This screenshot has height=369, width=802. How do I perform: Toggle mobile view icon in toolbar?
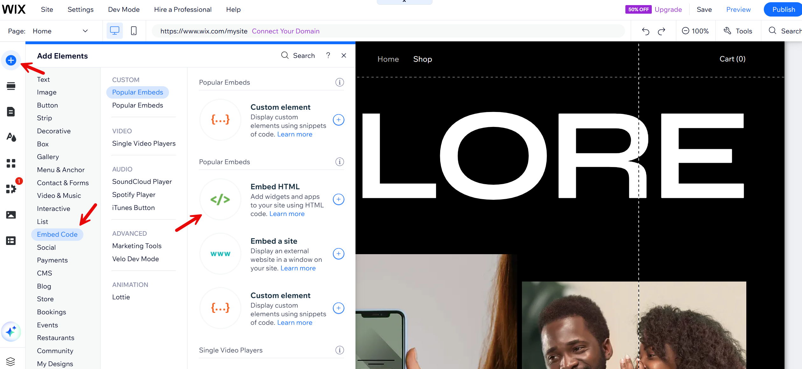[x=134, y=31]
